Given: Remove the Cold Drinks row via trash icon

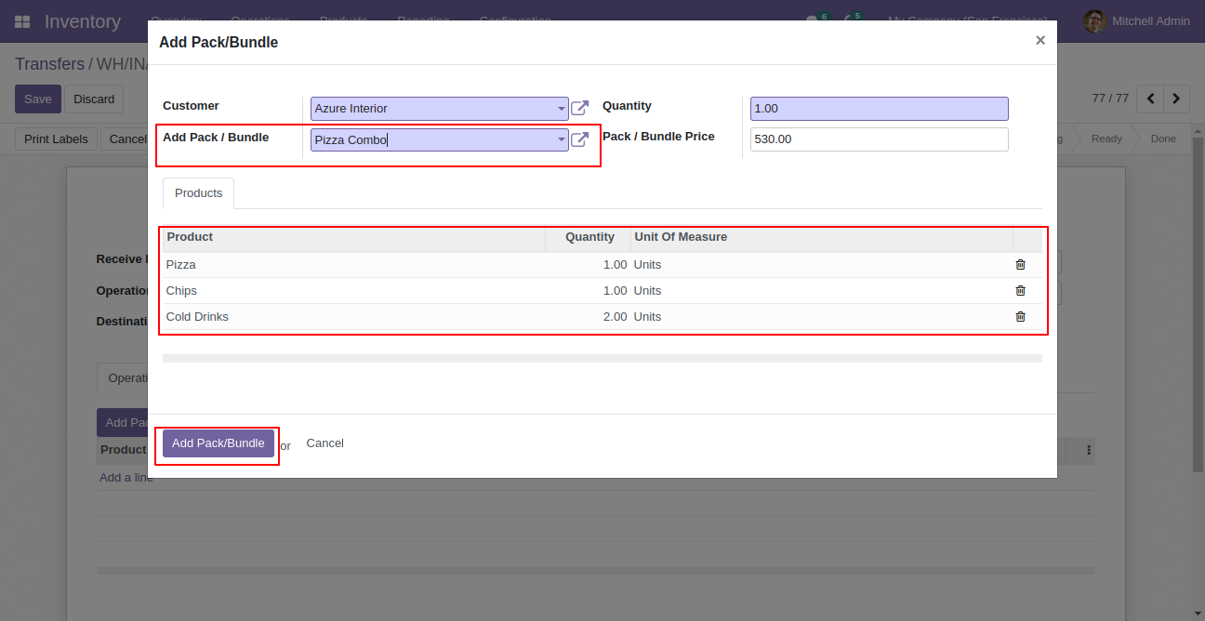Looking at the screenshot, I should click(1020, 317).
